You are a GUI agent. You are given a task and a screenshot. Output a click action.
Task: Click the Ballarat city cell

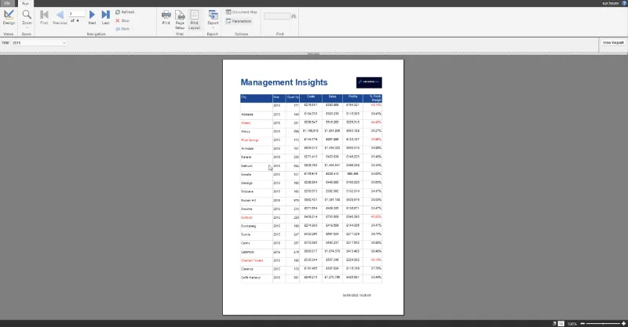click(257, 158)
